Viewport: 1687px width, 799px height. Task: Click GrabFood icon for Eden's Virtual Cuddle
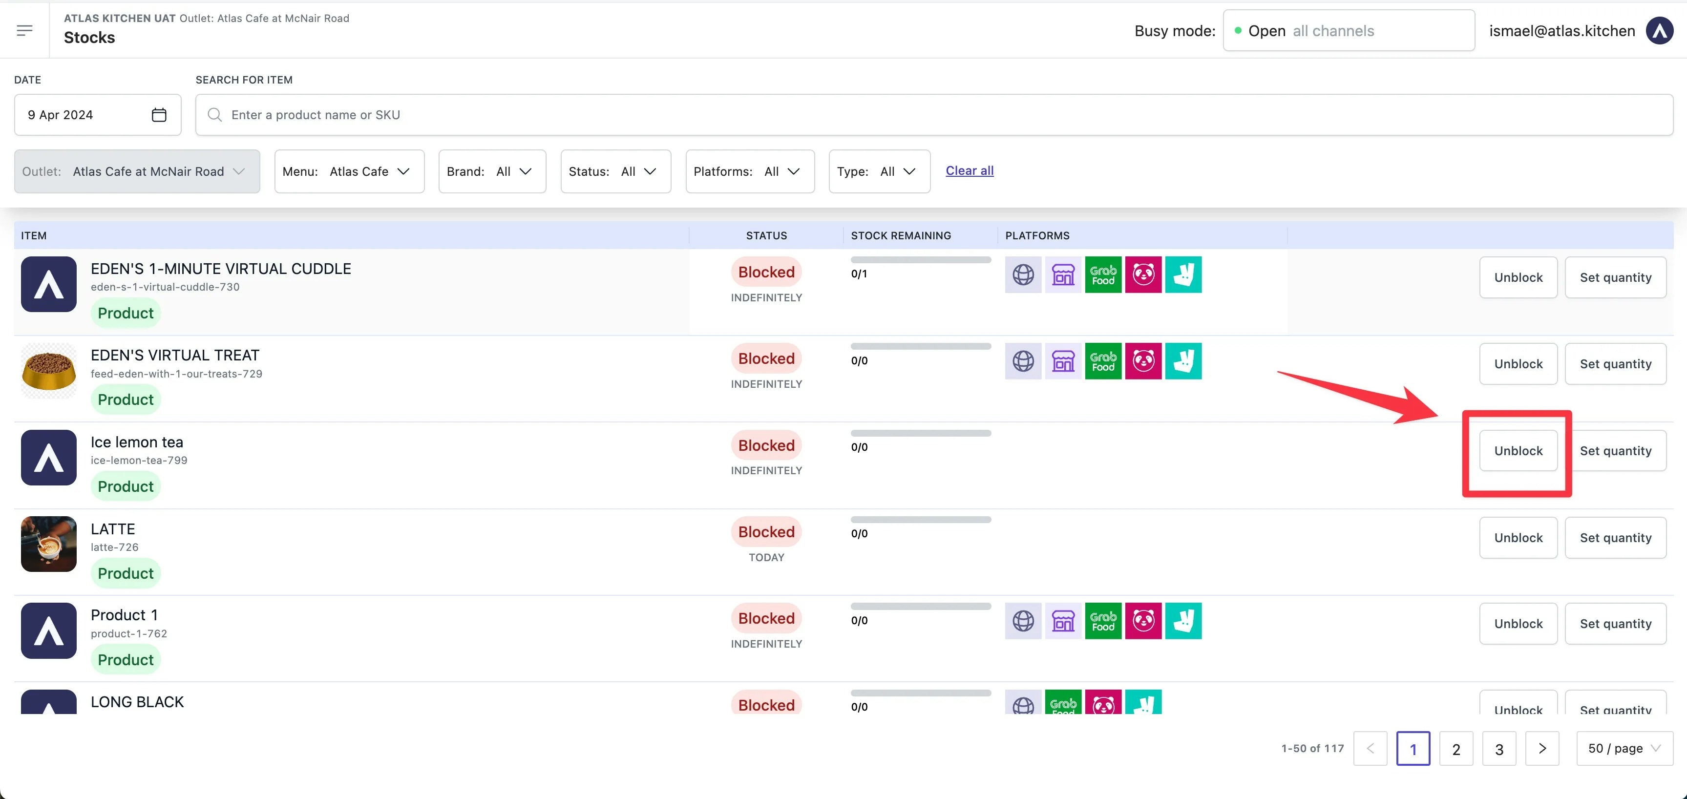[x=1103, y=274]
